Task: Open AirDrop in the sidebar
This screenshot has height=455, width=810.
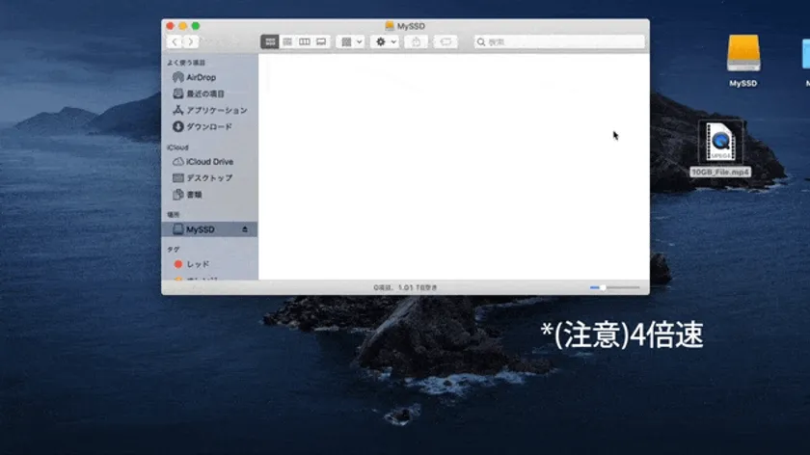Action: coord(201,77)
